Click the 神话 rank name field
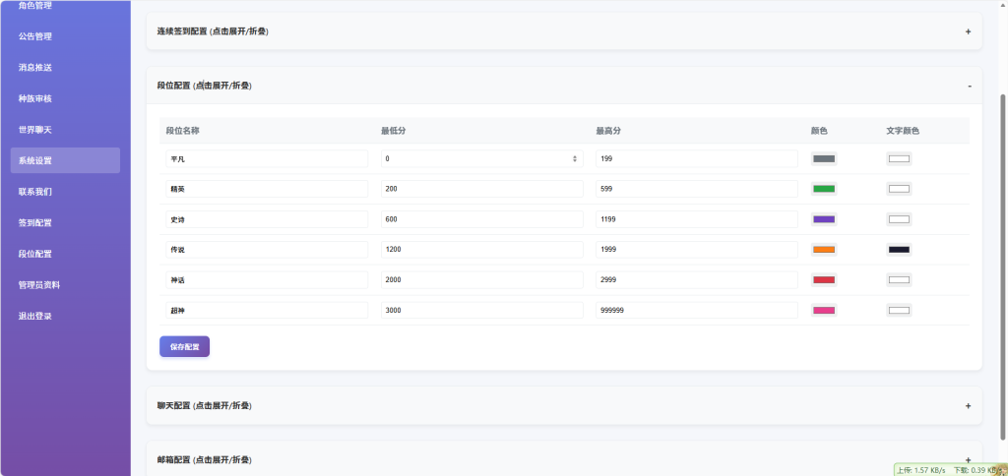1008x476 pixels. tap(264, 280)
